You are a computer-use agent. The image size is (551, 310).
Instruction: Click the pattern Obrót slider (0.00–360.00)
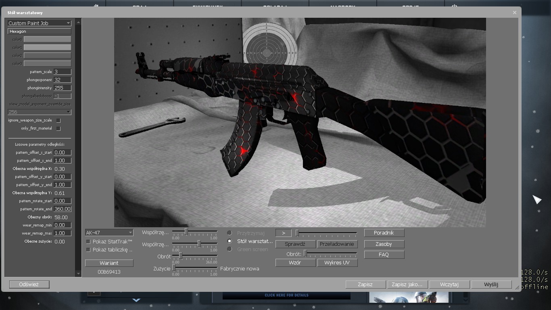coord(195,256)
